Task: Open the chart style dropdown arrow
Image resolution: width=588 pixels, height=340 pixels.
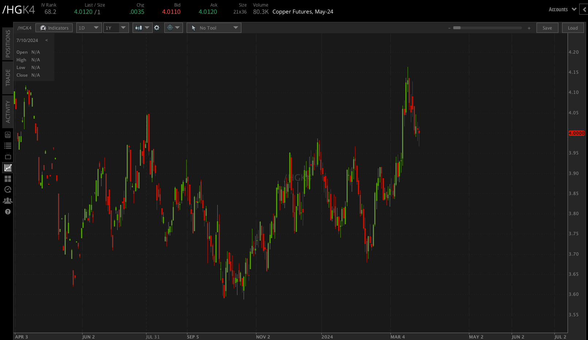Action: [147, 28]
